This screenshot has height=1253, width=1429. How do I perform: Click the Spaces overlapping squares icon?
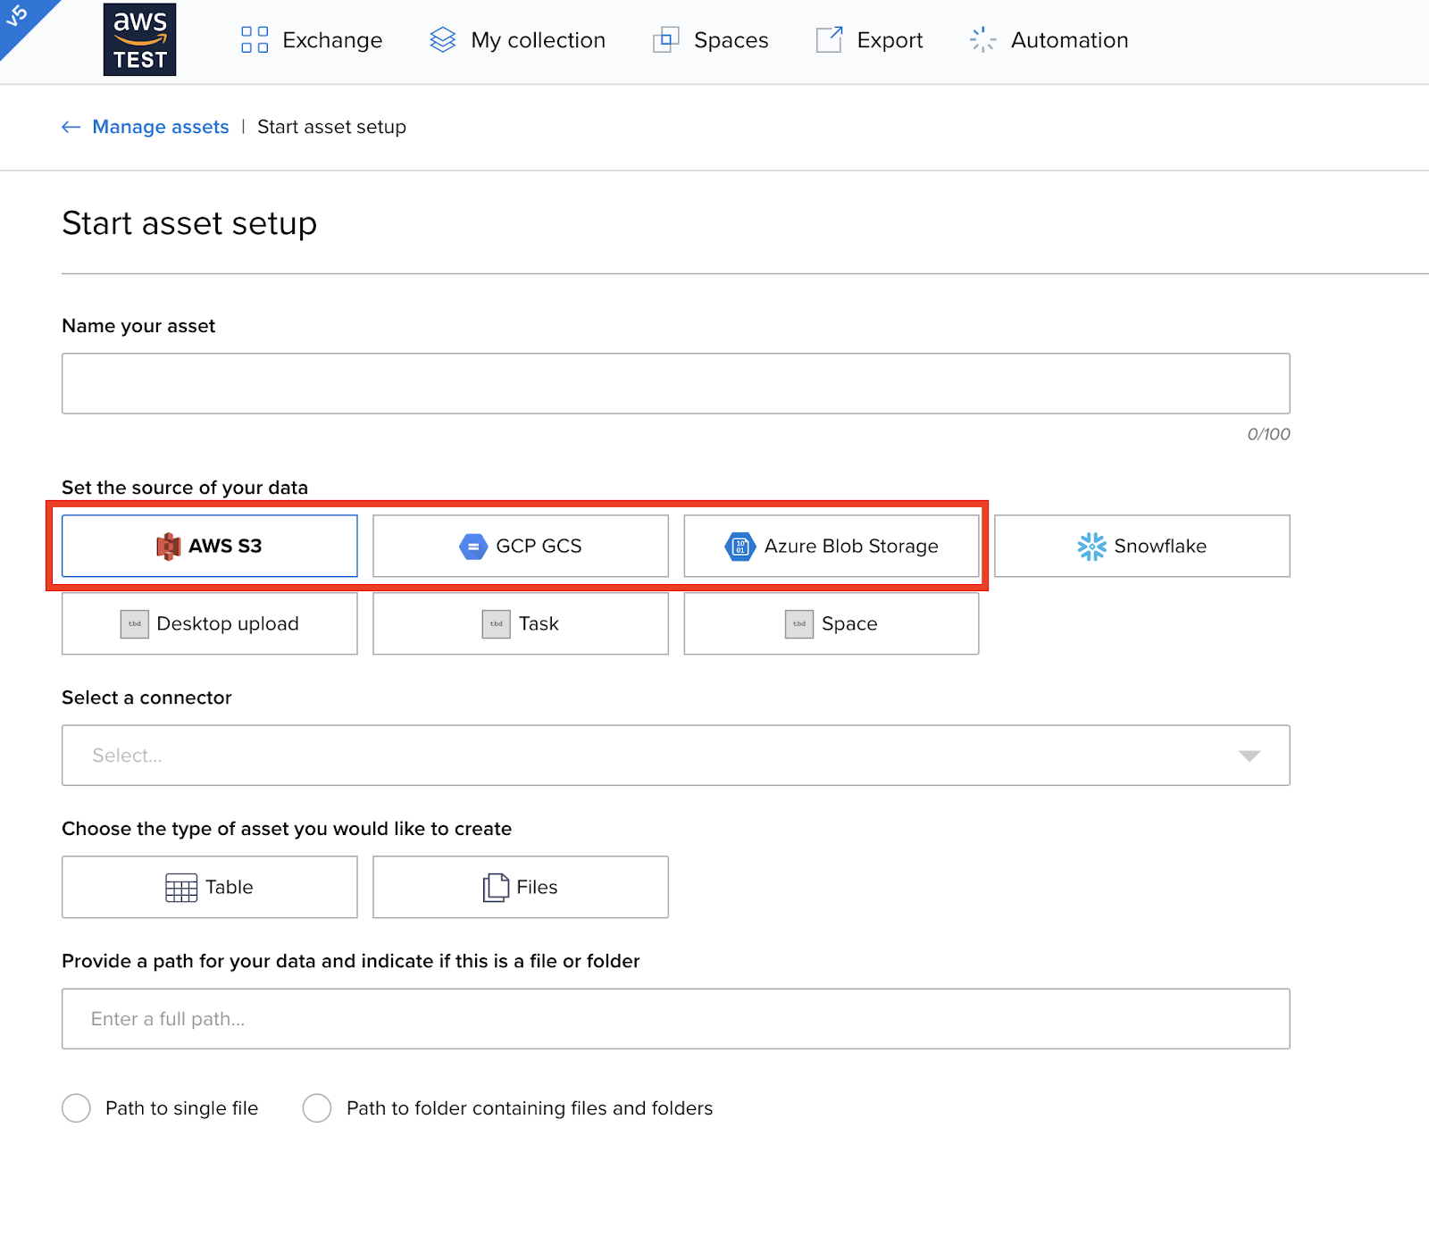(666, 39)
